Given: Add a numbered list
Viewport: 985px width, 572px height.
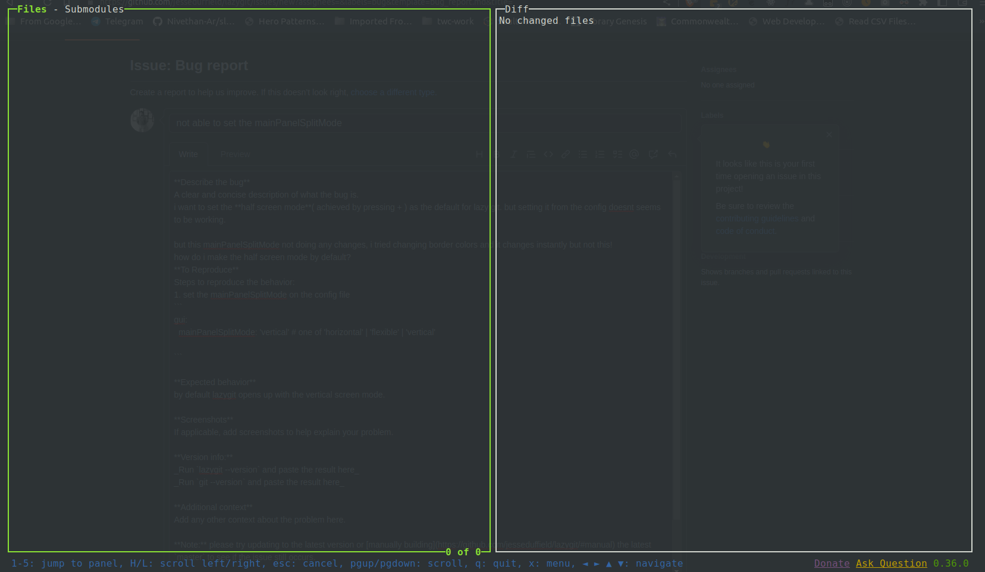Looking at the screenshot, I should tap(600, 154).
